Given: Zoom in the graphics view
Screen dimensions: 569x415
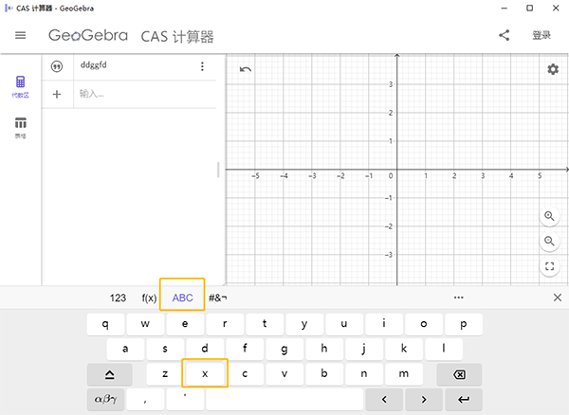Looking at the screenshot, I should click(549, 216).
